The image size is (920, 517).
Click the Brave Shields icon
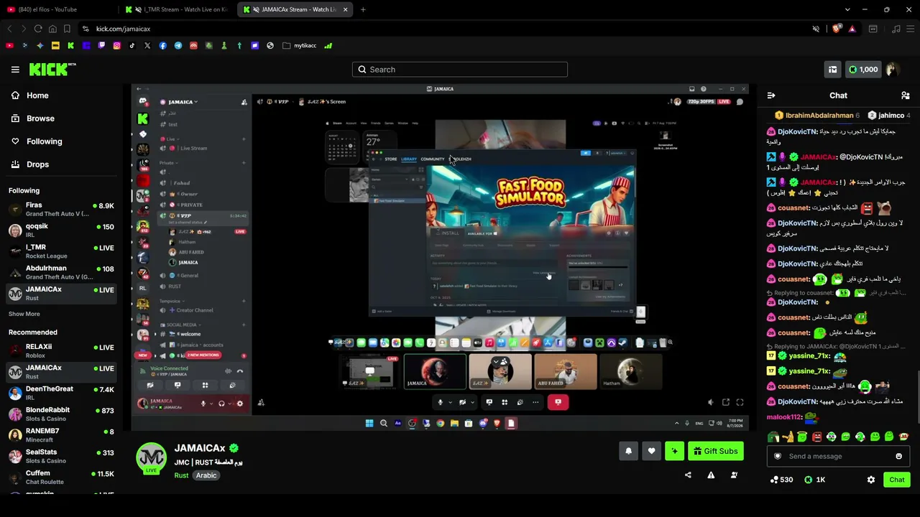tap(836, 29)
